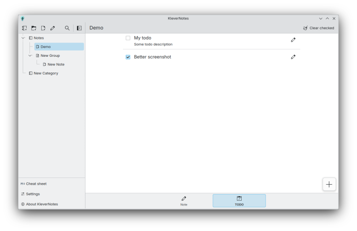Open search with the magnifier icon

click(67, 28)
